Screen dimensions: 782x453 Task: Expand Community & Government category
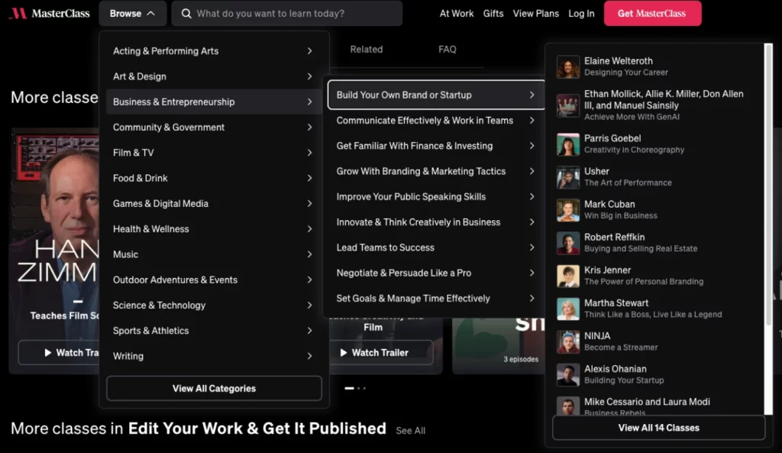tap(213, 128)
